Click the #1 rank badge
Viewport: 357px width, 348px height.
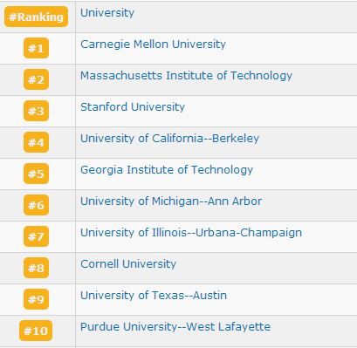pos(36,48)
